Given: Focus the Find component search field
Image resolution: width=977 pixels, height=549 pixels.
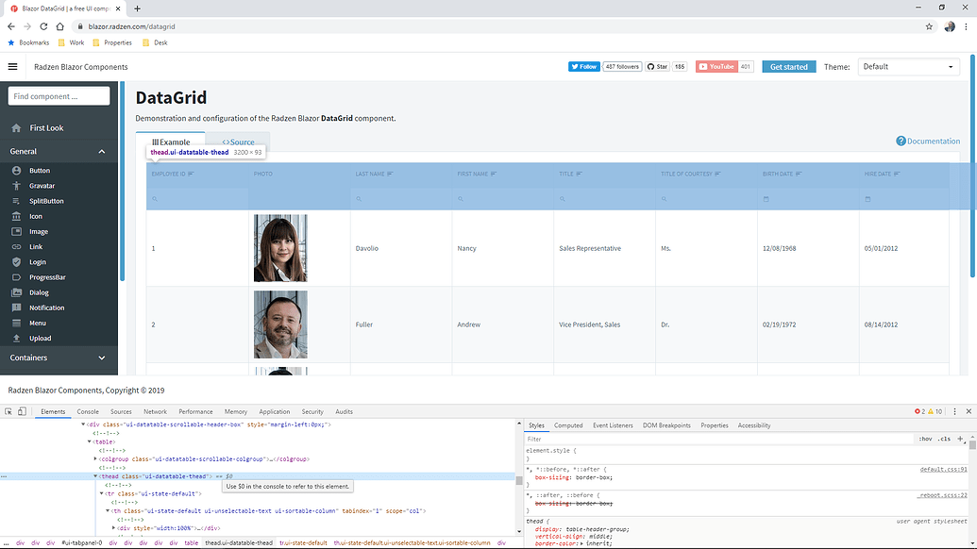Looking at the screenshot, I should click(59, 96).
